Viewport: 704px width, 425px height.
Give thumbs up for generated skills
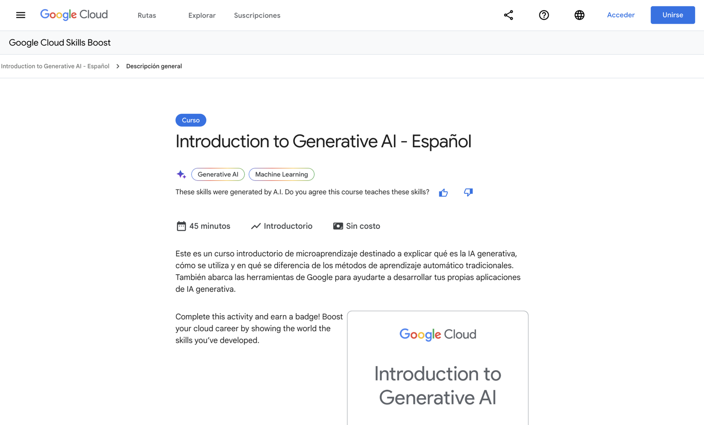[443, 193]
